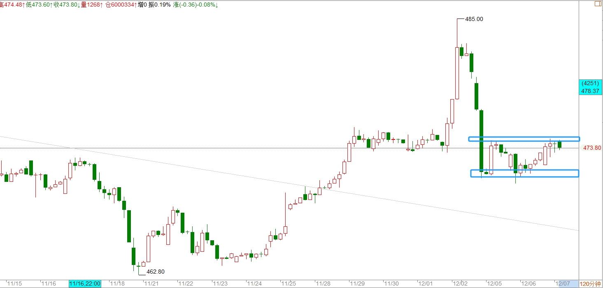Click the 11/18 date on the time axis

[117, 283]
